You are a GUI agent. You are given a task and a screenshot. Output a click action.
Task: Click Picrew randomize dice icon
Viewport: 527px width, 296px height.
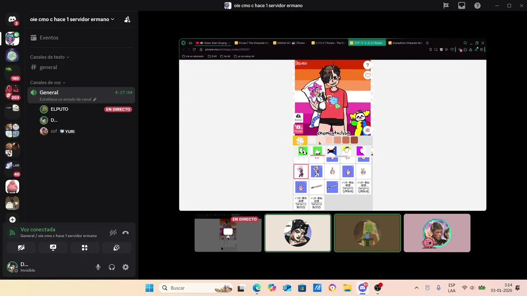[x=300, y=141]
